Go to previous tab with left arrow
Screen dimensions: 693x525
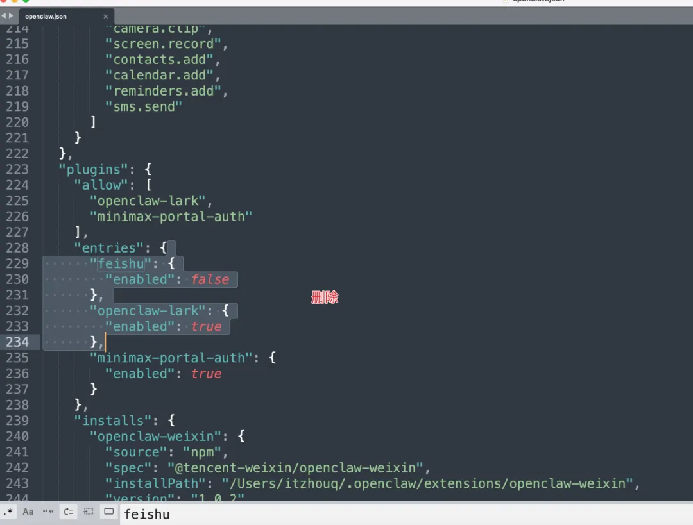[4, 16]
